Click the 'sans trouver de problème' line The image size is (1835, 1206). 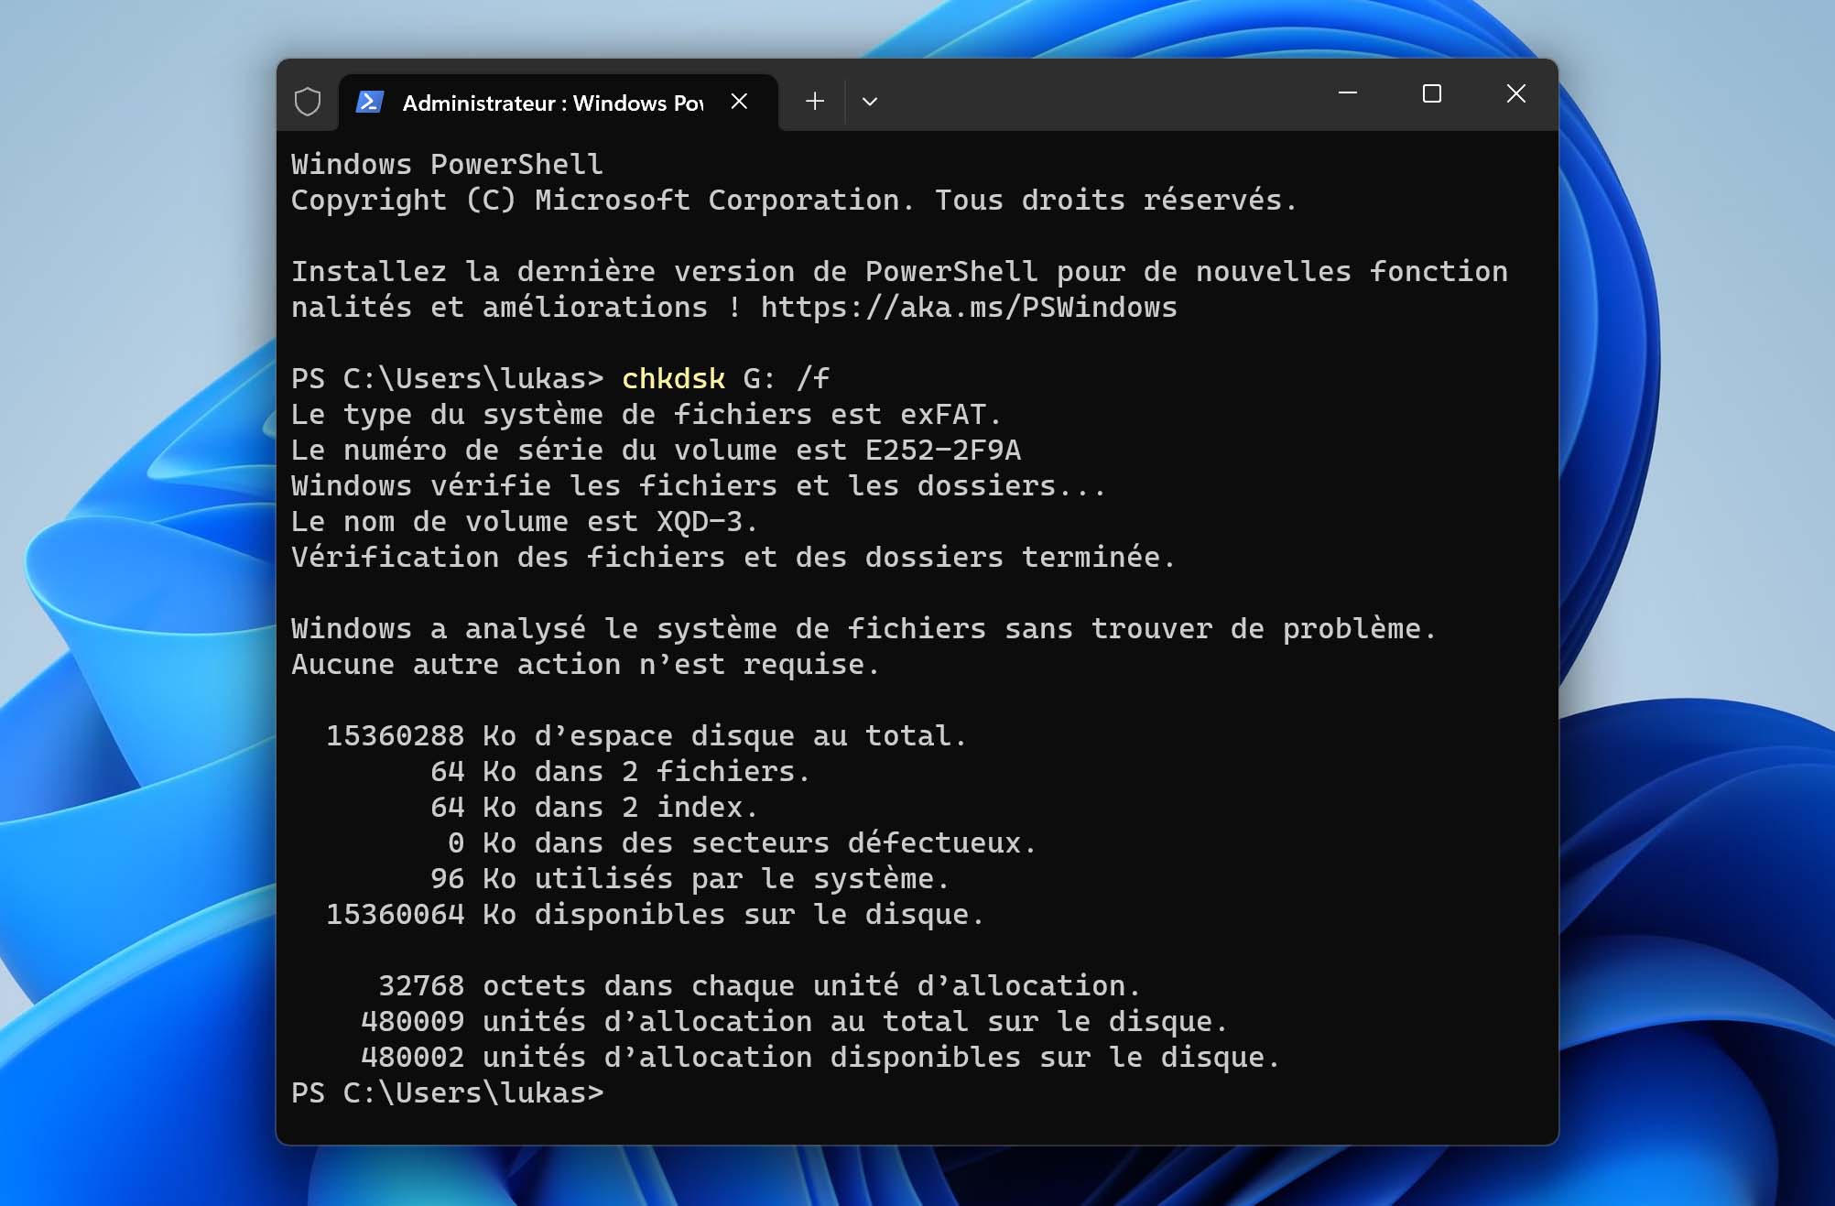click(x=863, y=629)
